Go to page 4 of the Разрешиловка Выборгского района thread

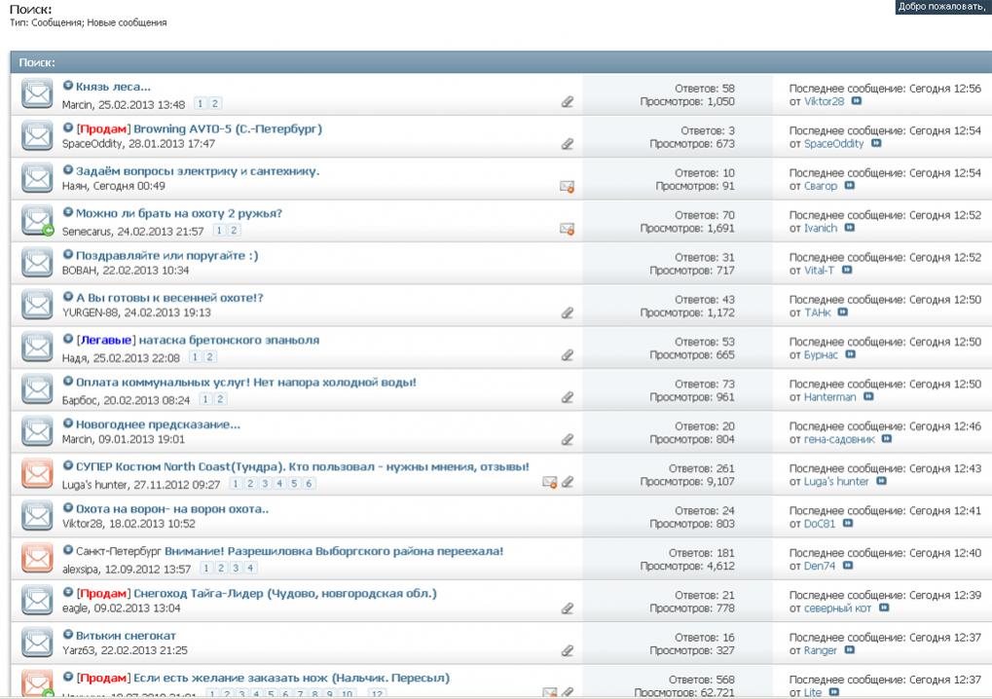click(250, 569)
